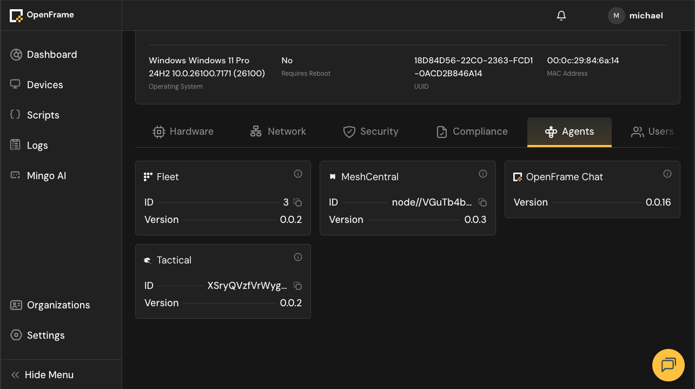
Task: Click Fleet ID value 3
Action: [286, 202]
